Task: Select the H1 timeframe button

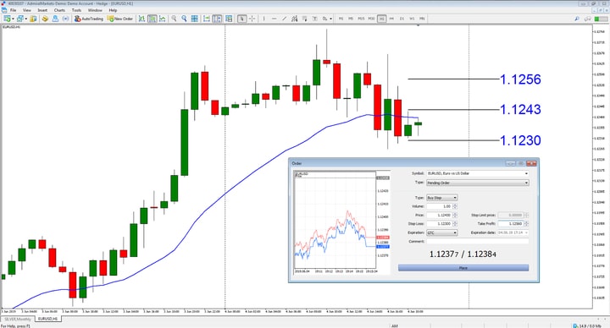Action: click(381, 19)
